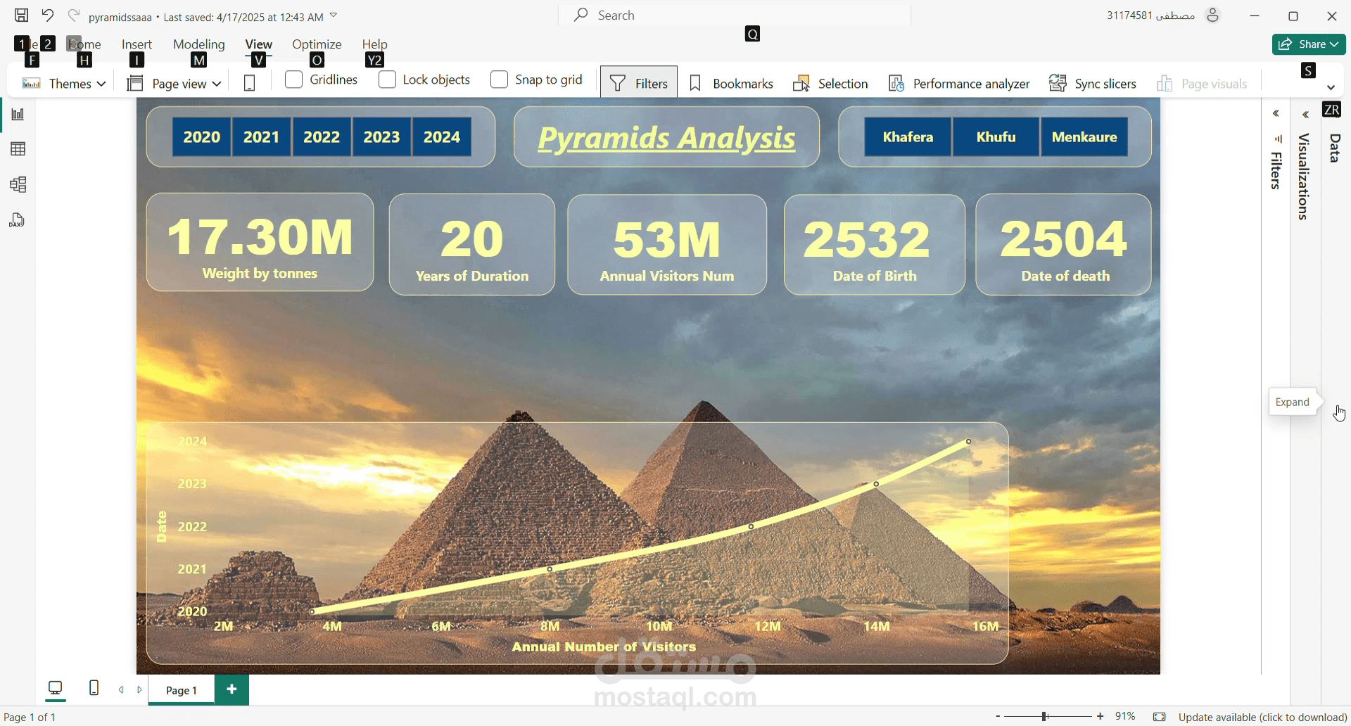
Task: Click the 91% zoom level value
Action: point(1125,716)
